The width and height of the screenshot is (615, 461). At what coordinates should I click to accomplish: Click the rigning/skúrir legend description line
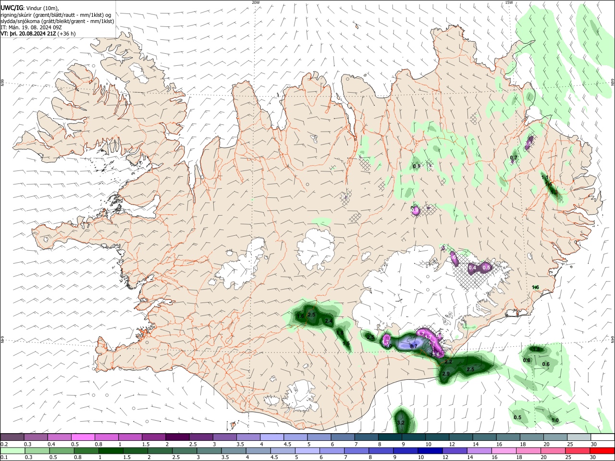pos(56,14)
